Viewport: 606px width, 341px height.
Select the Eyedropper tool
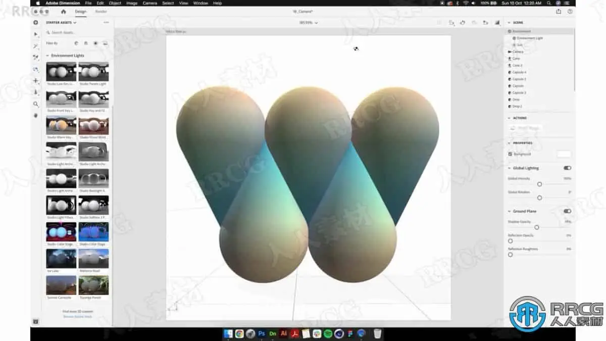(x=35, y=92)
